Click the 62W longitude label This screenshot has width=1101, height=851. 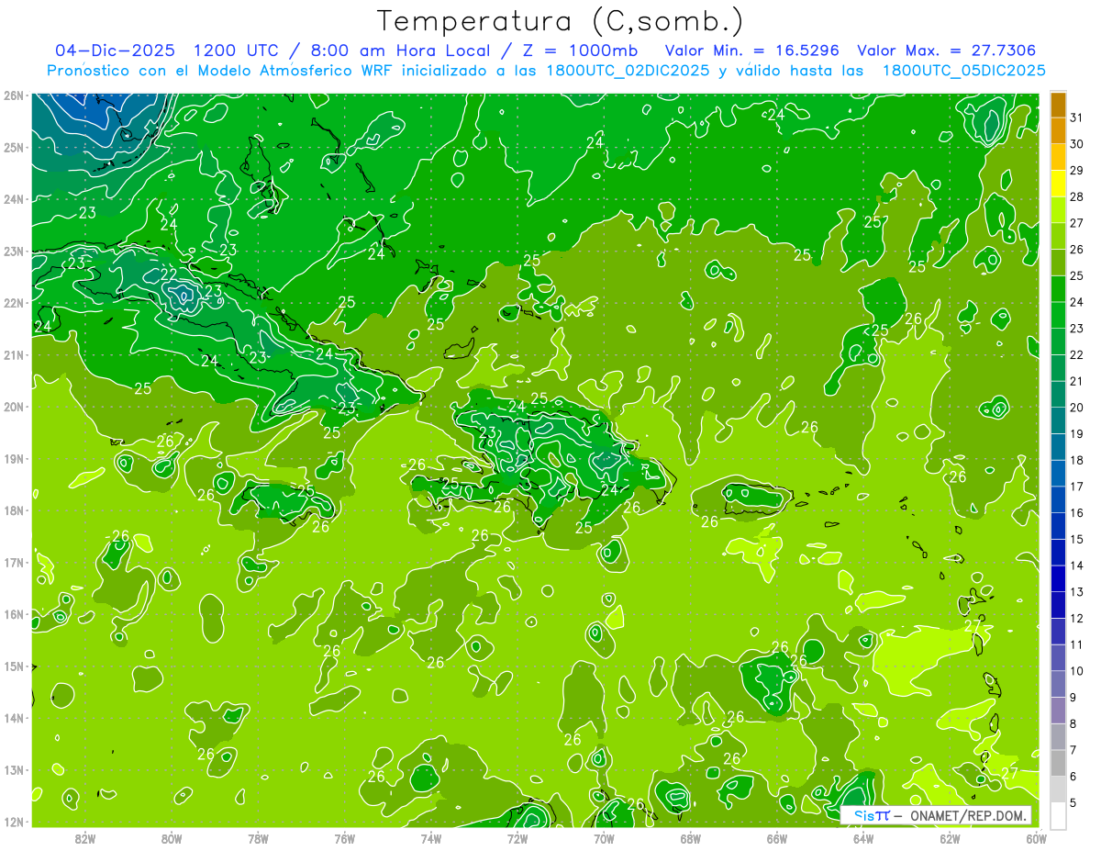coord(950,837)
